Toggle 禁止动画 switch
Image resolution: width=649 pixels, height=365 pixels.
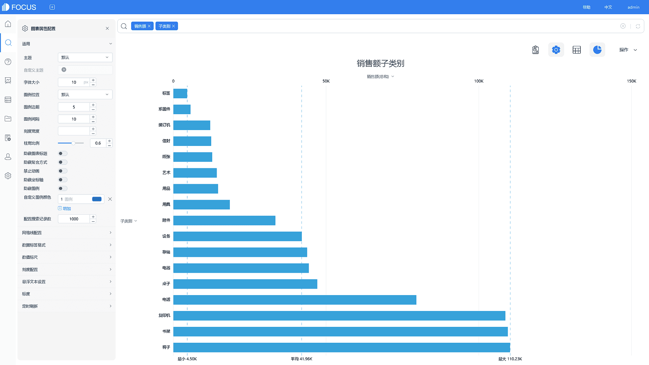[63, 171]
